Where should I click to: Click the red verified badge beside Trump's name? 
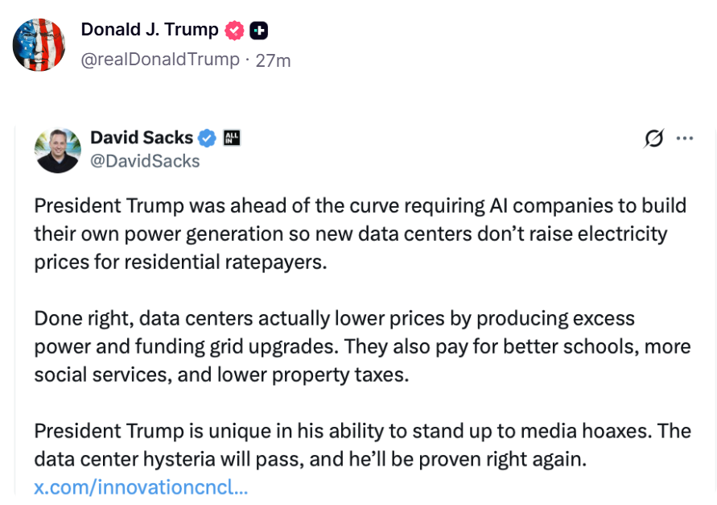tap(234, 31)
